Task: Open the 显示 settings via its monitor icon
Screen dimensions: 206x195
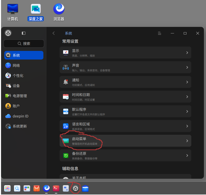Action: pyautogui.click(x=66, y=53)
